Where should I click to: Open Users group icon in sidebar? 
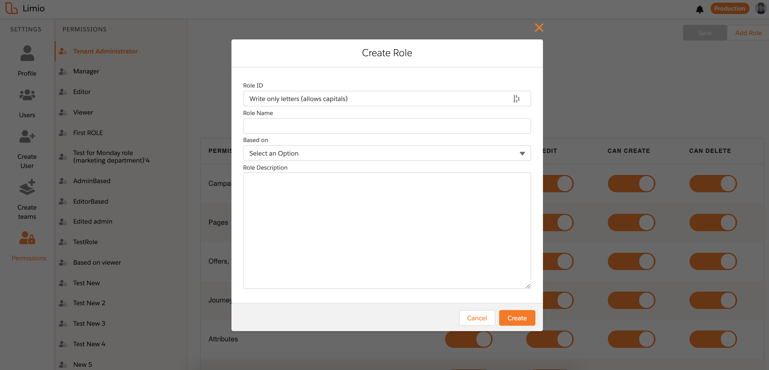click(x=27, y=95)
